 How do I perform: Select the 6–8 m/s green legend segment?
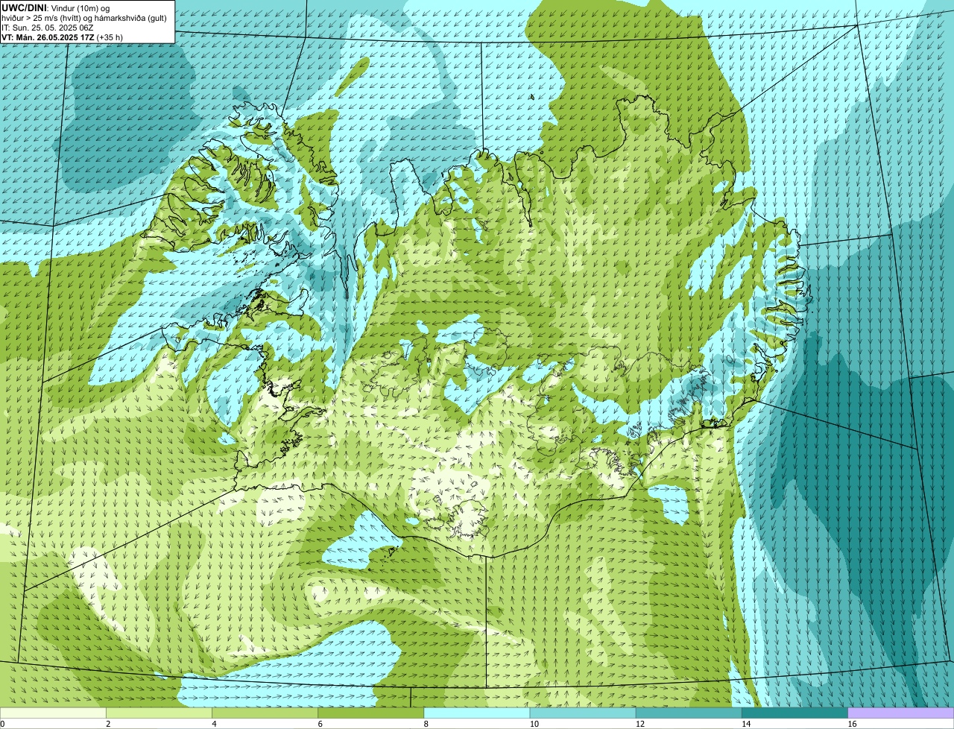pyautogui.click(x=371, y=713)
